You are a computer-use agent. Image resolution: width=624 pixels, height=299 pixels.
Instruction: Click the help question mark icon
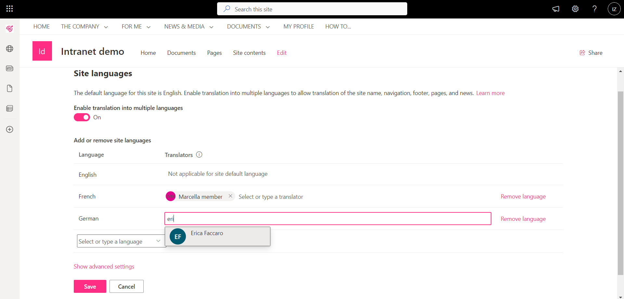pos(594,9)
